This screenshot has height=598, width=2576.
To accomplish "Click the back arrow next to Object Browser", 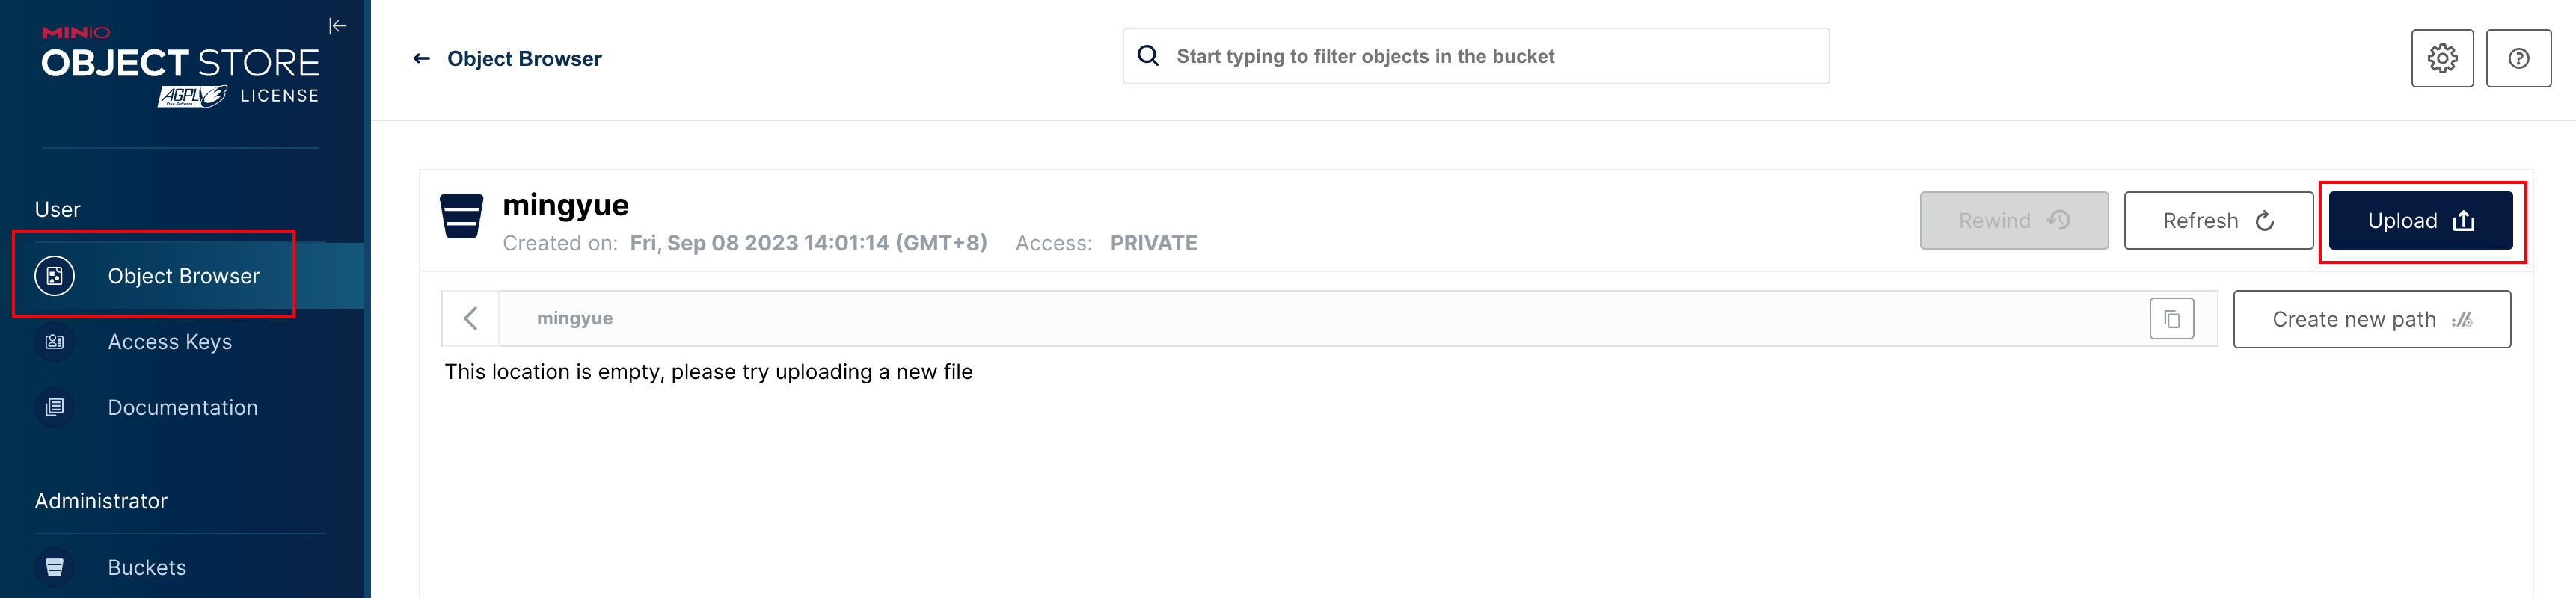I will [x=422, y=59].
